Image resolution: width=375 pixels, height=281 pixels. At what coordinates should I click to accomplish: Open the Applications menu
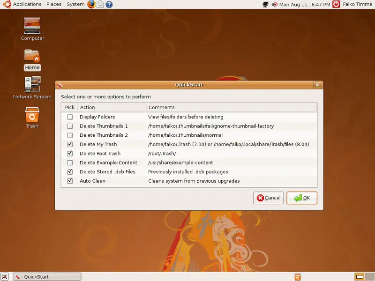pyautogui.click(x=27, y=4)
